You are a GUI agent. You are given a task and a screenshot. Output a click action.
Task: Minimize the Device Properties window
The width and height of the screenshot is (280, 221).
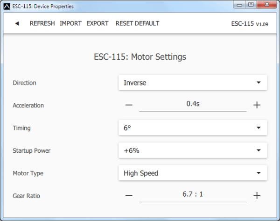pos(240,6)
